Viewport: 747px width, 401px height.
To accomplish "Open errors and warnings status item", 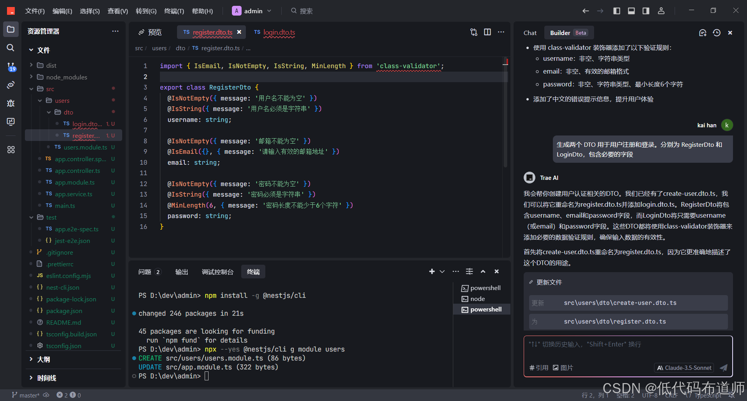I will (68, 395).
